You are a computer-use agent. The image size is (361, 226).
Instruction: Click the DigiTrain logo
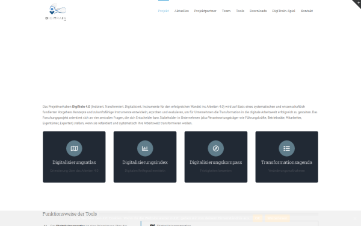coord(56,12)
